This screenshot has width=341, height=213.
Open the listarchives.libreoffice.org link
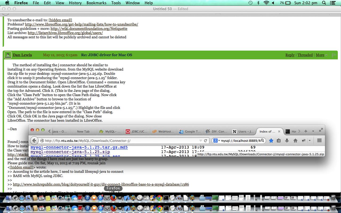[65, 33]
